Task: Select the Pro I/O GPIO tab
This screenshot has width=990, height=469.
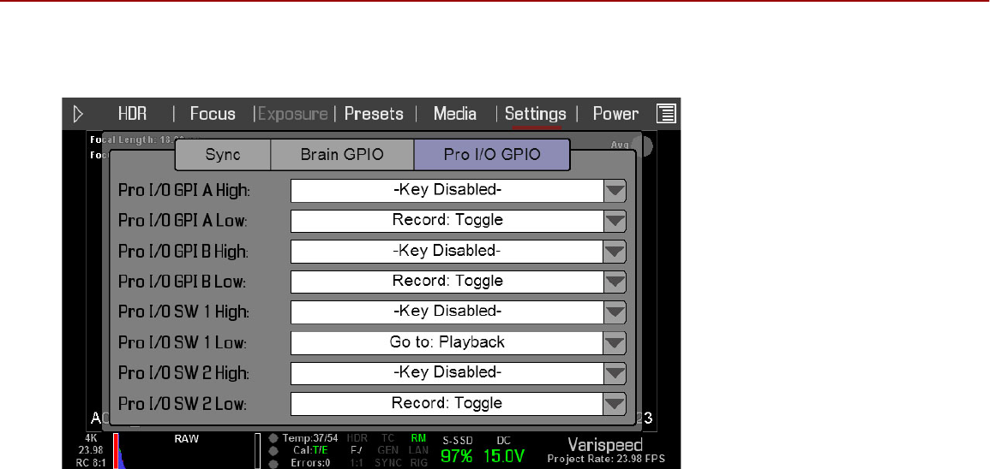Action: tap(493, 155)
